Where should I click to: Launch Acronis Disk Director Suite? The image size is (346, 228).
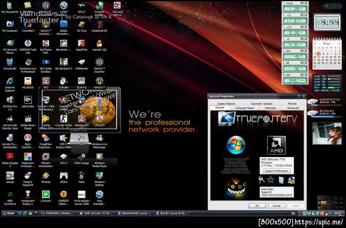(10, 122)
